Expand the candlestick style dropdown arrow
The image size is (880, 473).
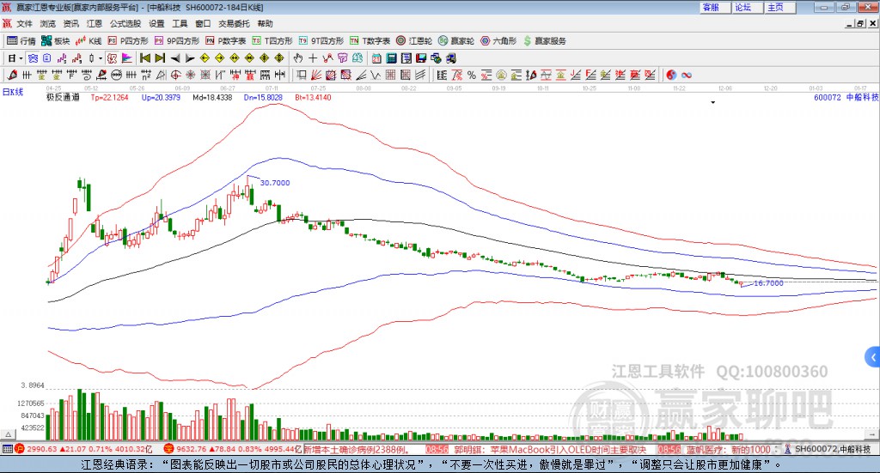101,58
